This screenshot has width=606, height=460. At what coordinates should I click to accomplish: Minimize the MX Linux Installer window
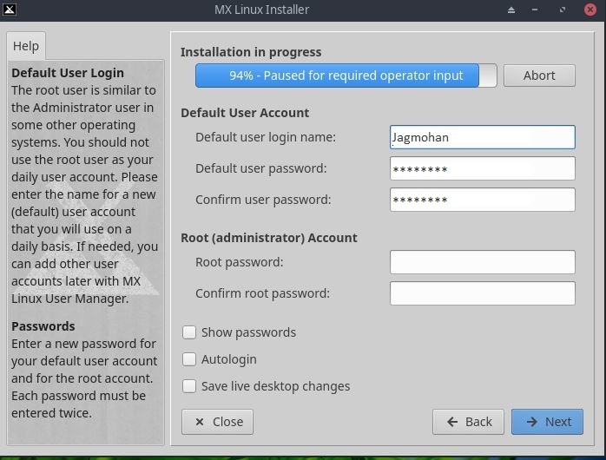coord(535,10)
